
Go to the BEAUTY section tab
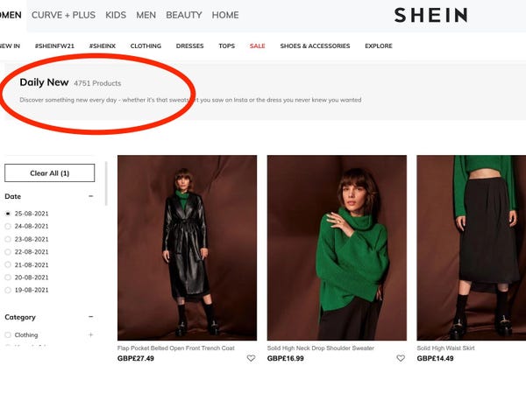click(x=184, y=15)
